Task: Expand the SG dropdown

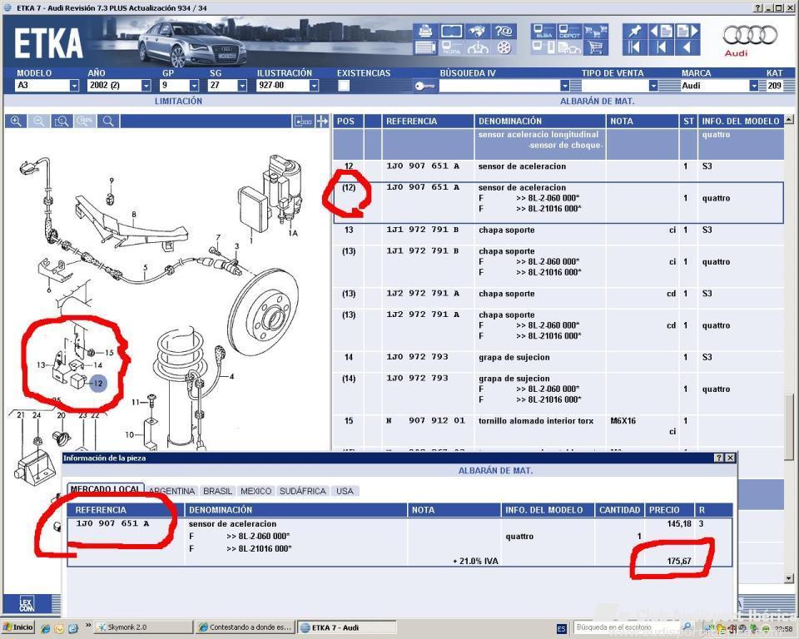Action: 242,86
